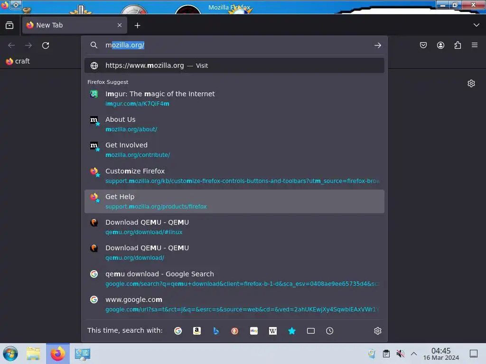Select the www.google.com suggestion
Viewport: 486px width, 364px height.
click(234, 304)
